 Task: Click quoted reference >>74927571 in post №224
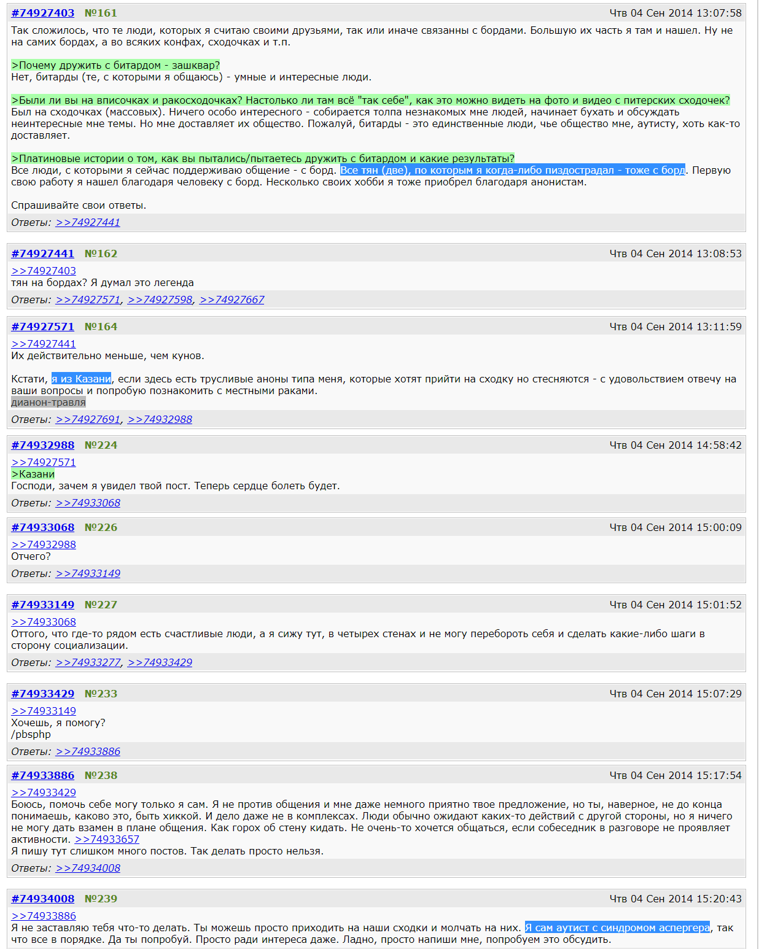pyautogui.click(x=44, y=462)
